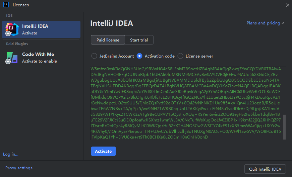Open the Log in... link
Screen dimensions: 292x177
coord(11,154)
